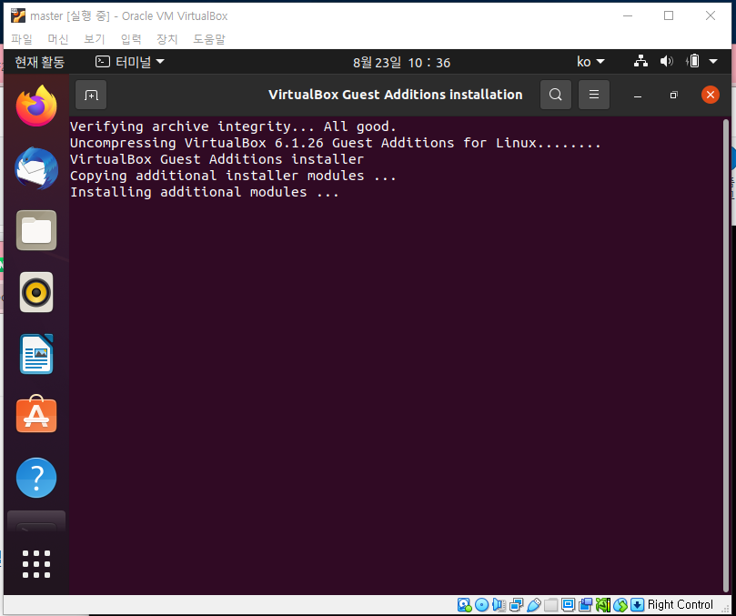Open the clock showing 8월 23일 10:36
The width and height of the screenshot is (736, 616).
click(402, 63)
